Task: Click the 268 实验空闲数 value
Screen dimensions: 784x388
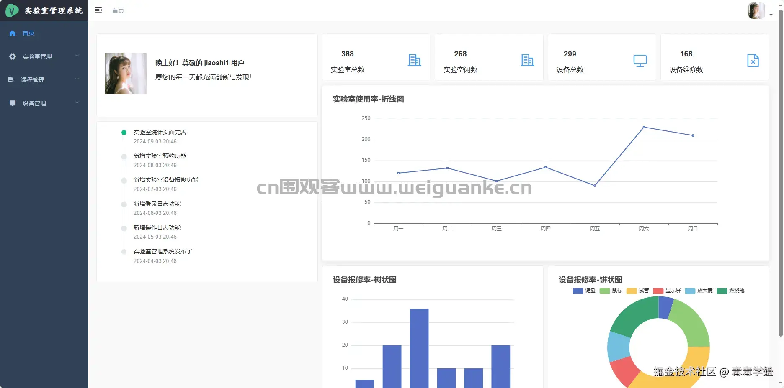Action: pyautogui.click(x=460, y=54)
